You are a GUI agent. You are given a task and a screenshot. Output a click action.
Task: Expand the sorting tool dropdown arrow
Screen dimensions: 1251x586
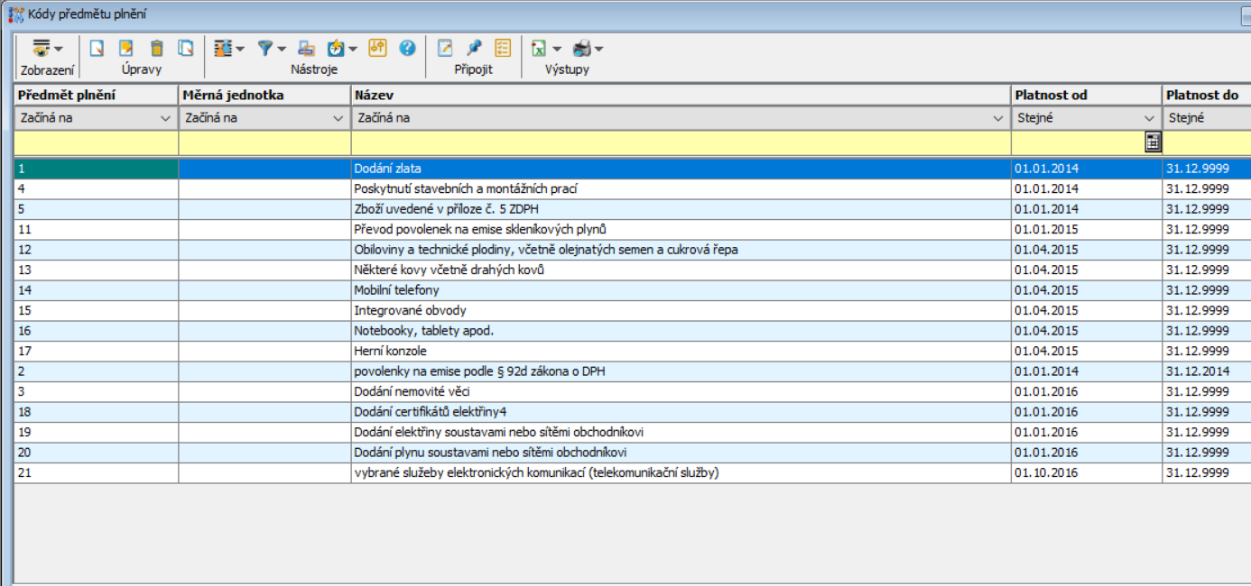[x=240, y=49]
